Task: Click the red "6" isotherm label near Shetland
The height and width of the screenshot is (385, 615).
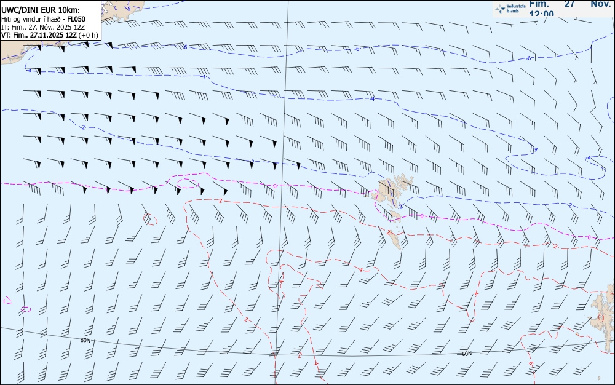Action: (531, 364)
